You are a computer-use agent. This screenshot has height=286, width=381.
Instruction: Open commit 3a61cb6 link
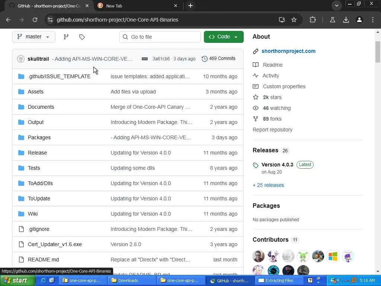tap(161, 59)
